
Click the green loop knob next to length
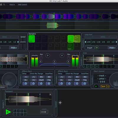[97, 48]
